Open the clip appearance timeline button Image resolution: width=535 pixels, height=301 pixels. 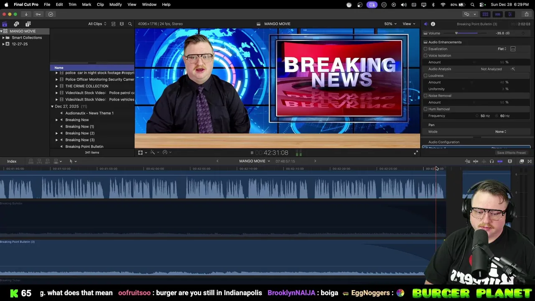[510, 161]
